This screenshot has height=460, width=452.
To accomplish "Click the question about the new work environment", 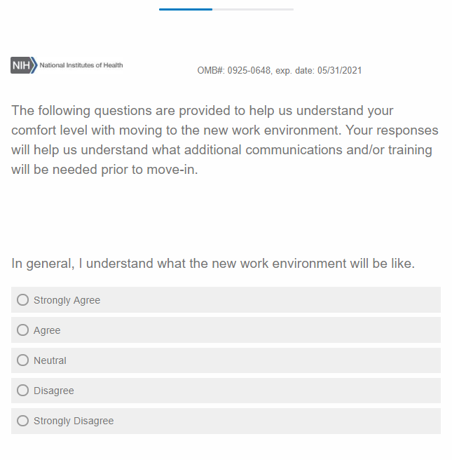I will (213, 264).
